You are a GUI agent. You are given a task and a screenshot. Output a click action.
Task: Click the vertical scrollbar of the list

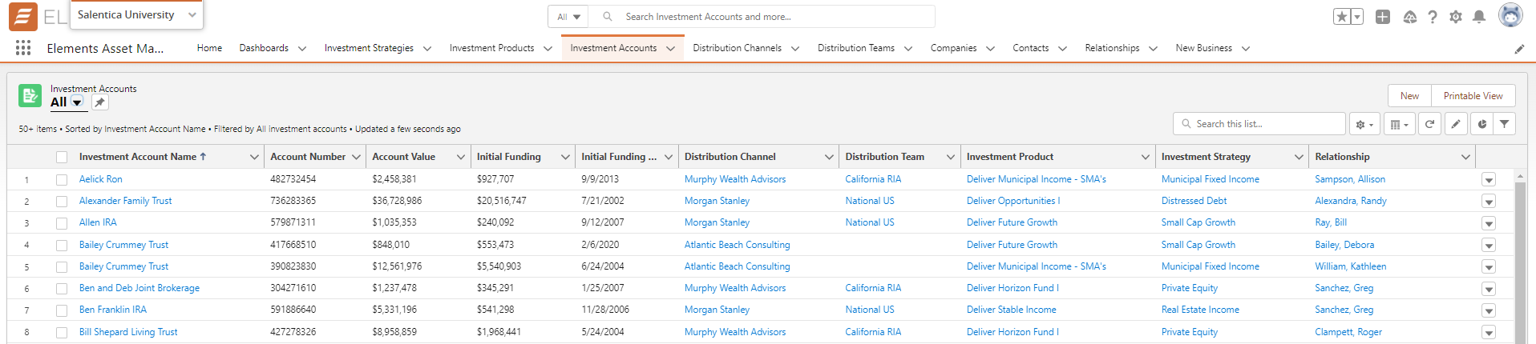click(1520, 256)
